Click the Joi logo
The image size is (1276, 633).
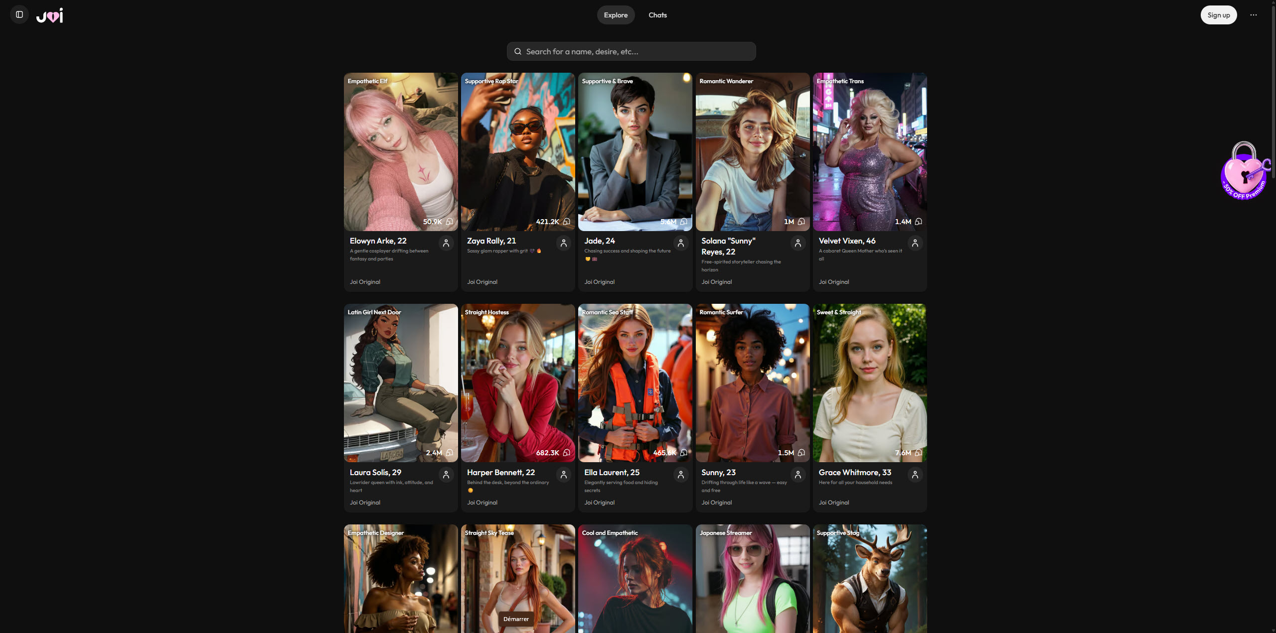(x=50, y=15)
